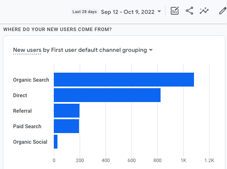
Task: Select the Organic Search bar
Action: [124, 80]
